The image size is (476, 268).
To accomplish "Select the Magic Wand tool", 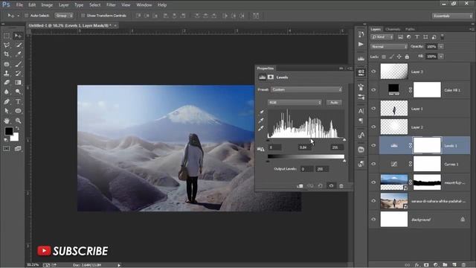I will (x=18, y=45).
